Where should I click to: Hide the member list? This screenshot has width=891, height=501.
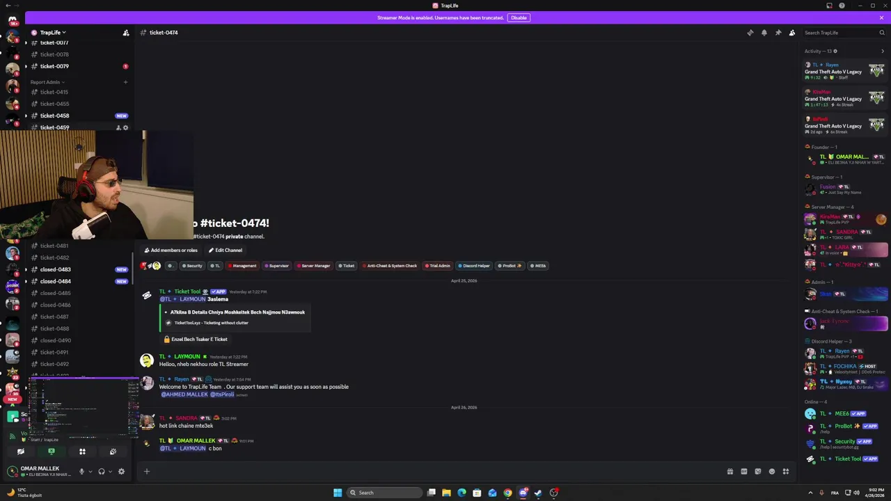point(792,33)
